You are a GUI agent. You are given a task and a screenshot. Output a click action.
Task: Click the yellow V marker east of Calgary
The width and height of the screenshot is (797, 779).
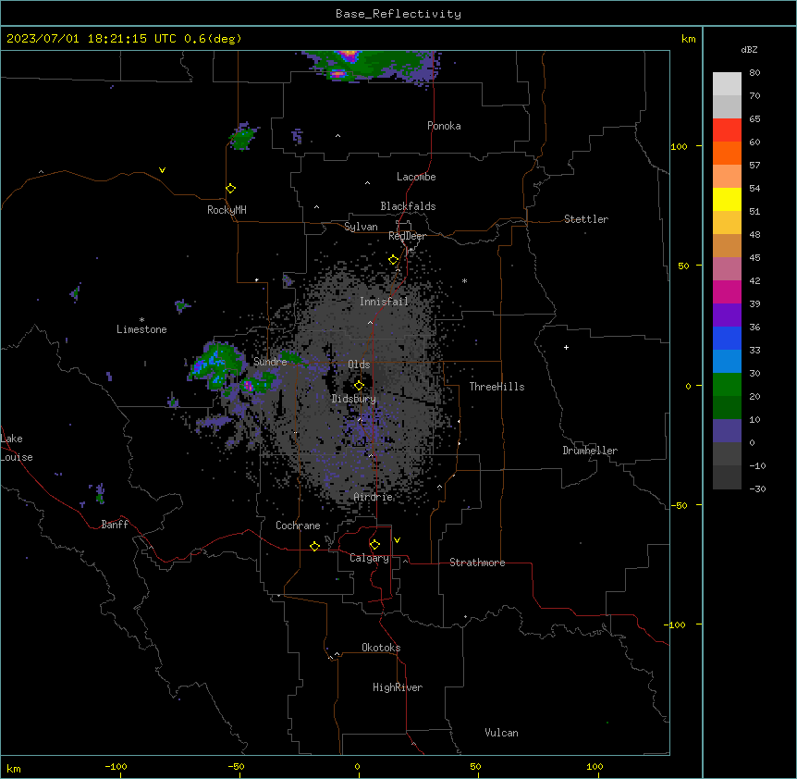(397, 540)
